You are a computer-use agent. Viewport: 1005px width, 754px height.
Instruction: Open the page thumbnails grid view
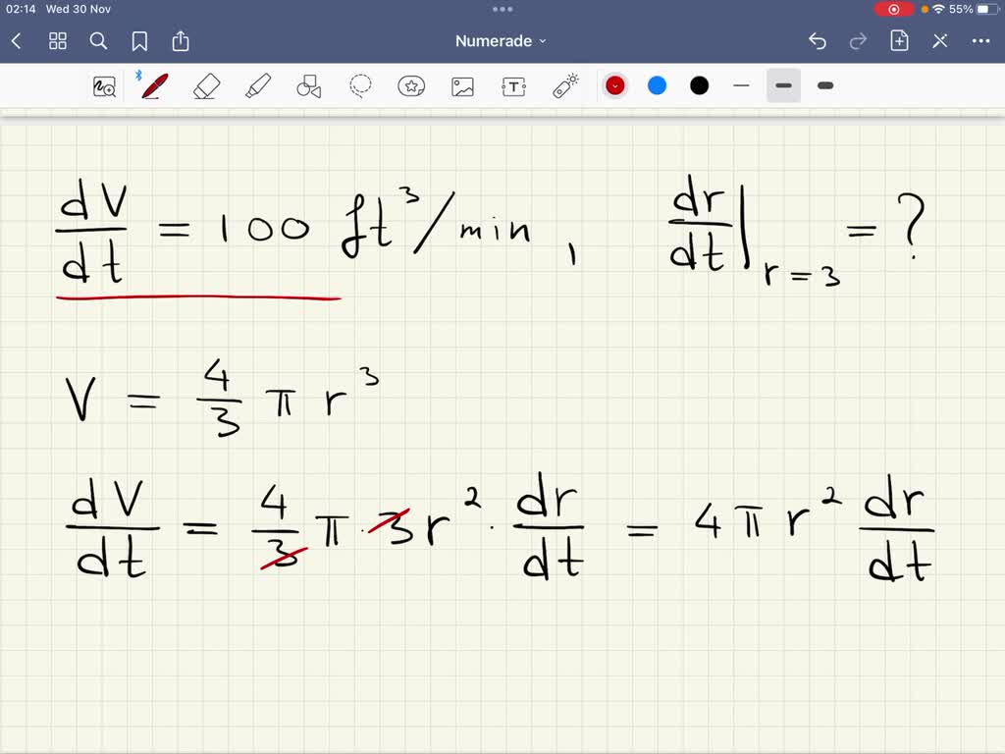[x=58, y=41]
